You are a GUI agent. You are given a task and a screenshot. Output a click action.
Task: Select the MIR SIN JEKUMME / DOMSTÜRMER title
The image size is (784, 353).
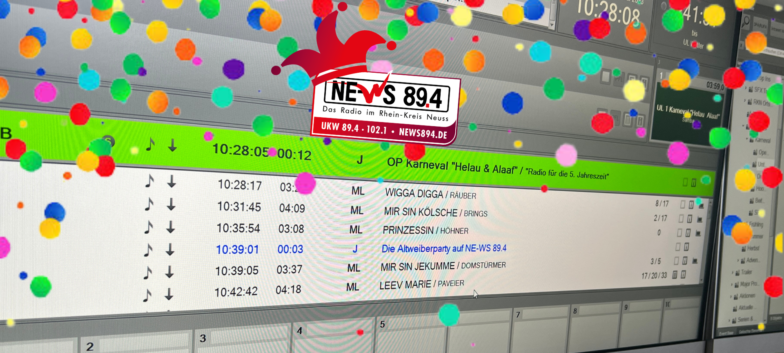point(443,266)
